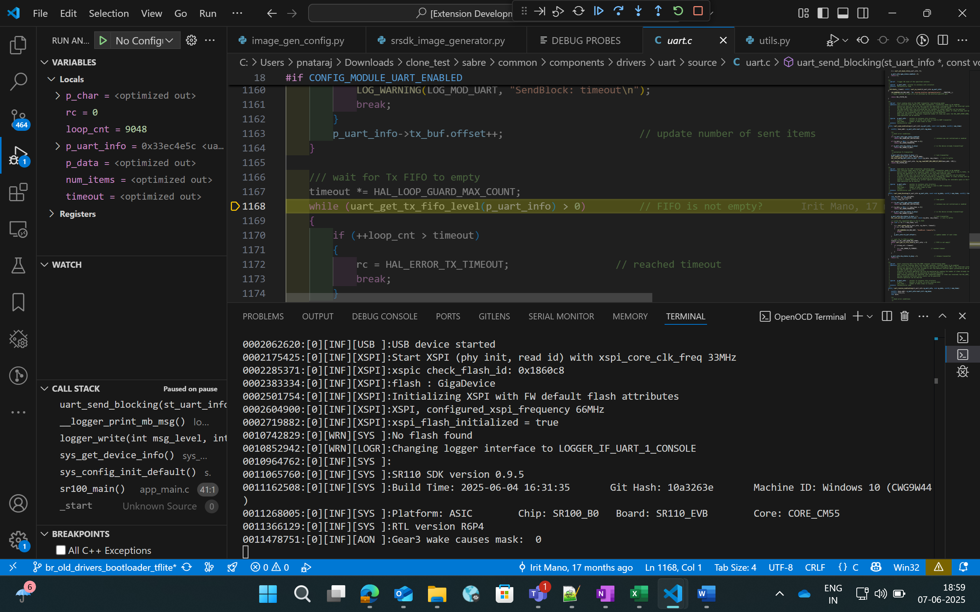
Task: Toggle the secondary side bar
Action: [x=862, y=13]
